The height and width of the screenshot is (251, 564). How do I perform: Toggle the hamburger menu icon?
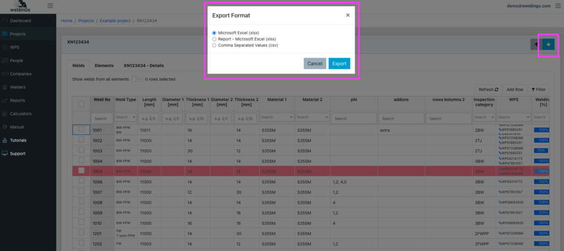(51, 5)
